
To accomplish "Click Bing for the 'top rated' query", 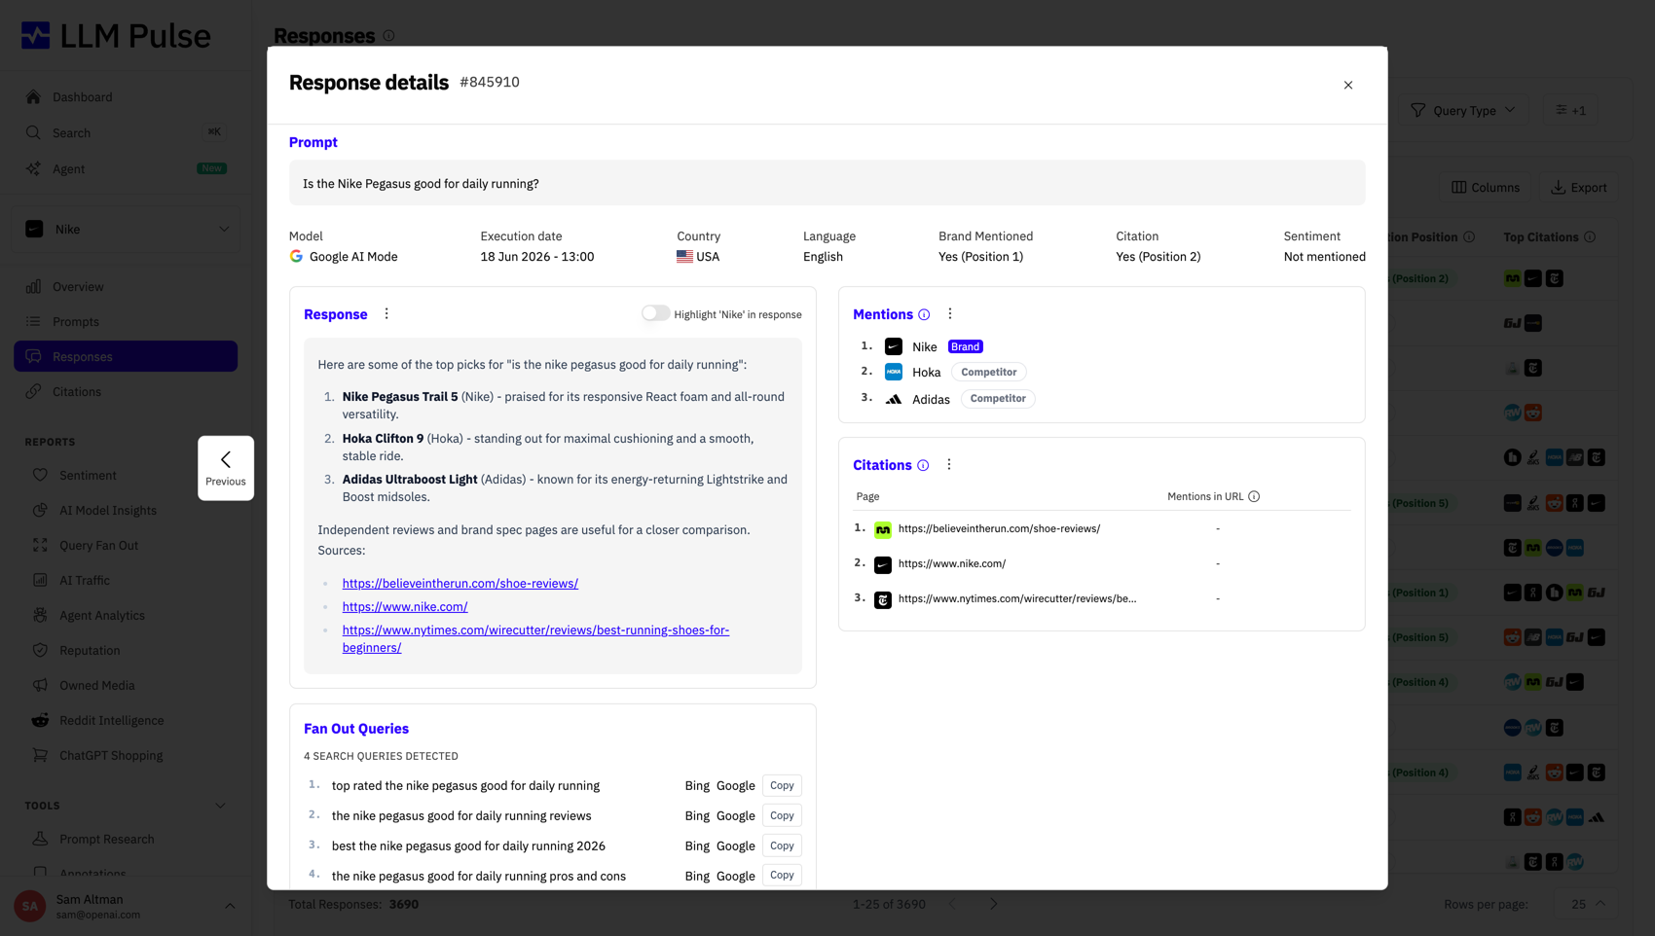I will point(697,786).
